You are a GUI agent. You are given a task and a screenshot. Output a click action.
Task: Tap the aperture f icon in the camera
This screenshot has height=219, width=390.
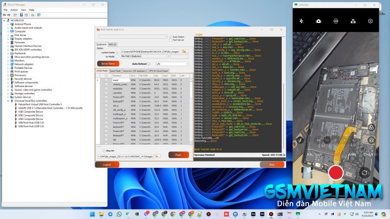[x=300, y=140]
